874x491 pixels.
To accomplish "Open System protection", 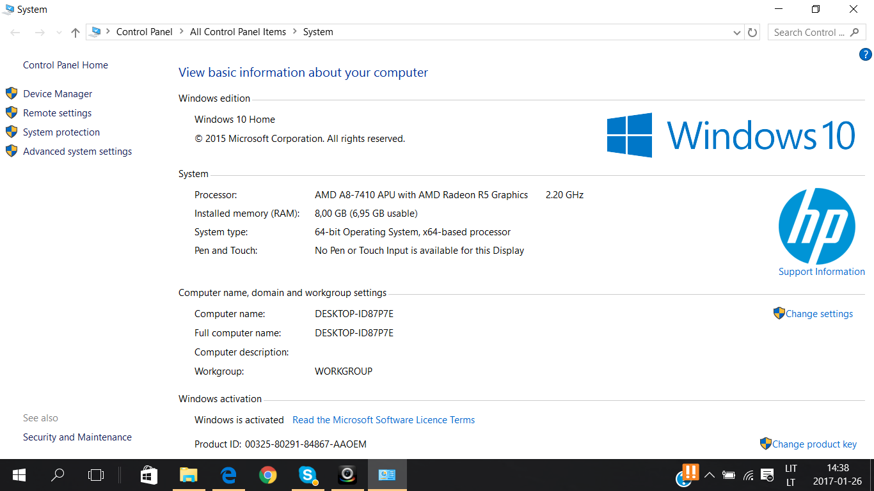I will [x=61, y=132].
